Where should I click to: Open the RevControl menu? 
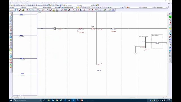(x=50, y=3)
